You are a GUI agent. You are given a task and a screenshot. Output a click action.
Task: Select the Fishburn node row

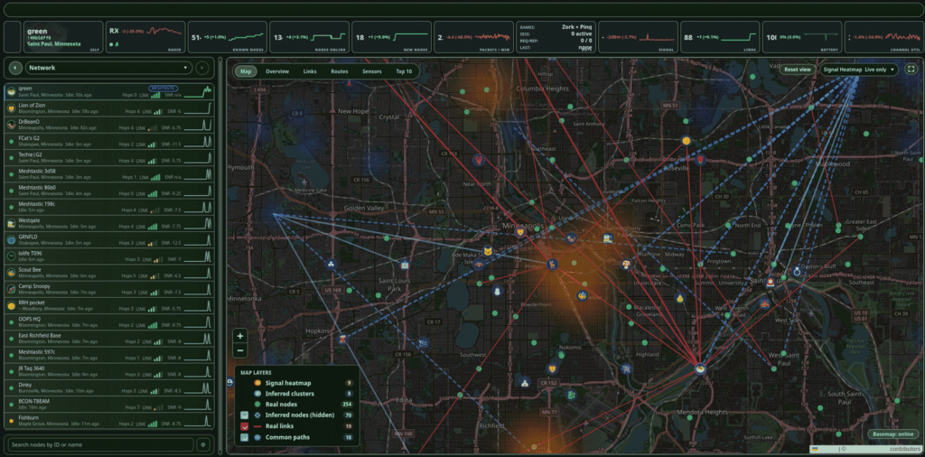(x=109, y=421)
